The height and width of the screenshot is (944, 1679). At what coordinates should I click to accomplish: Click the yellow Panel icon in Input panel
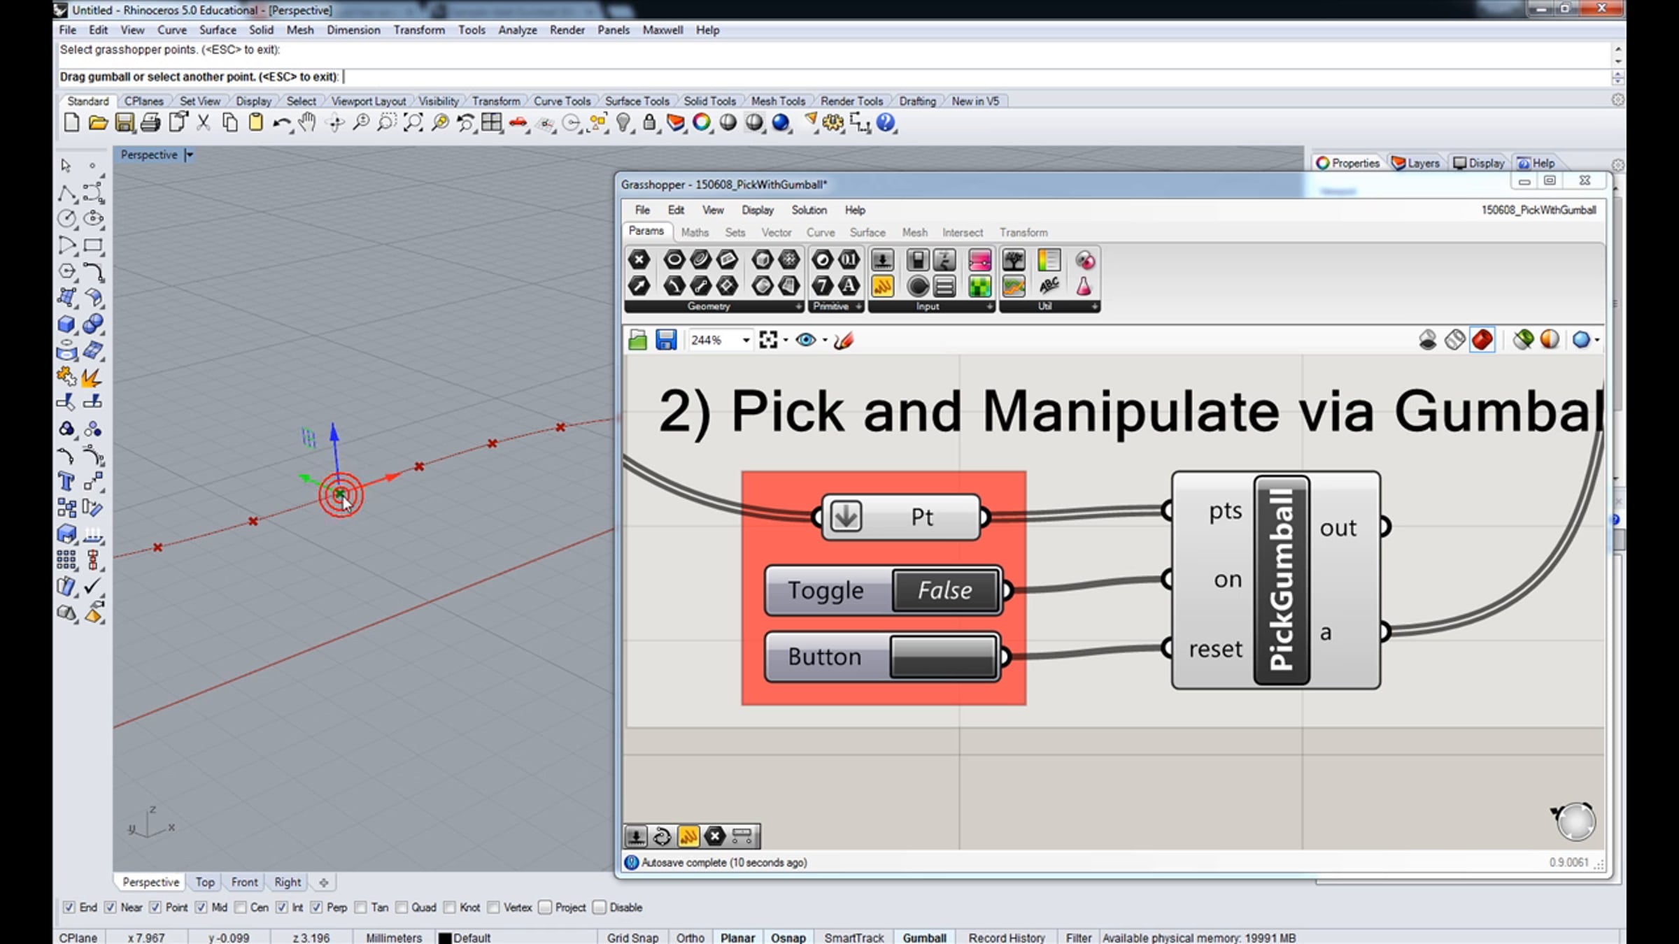coord(883,286)
